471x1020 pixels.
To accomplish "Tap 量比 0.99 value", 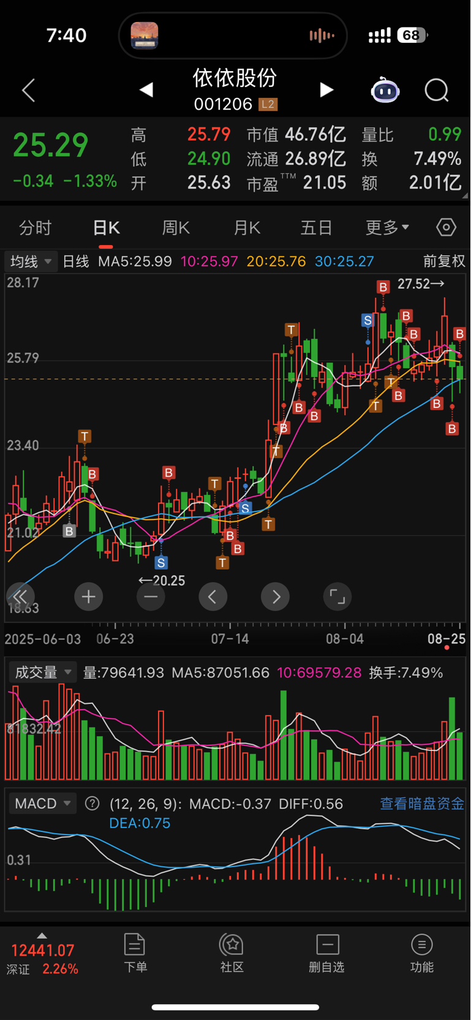I will 445,134.
